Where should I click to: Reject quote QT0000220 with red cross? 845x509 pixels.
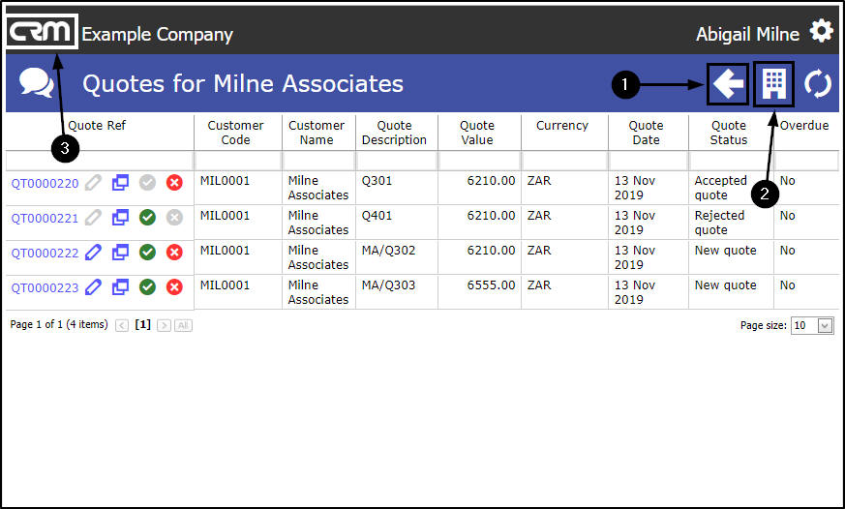point(174,182)
